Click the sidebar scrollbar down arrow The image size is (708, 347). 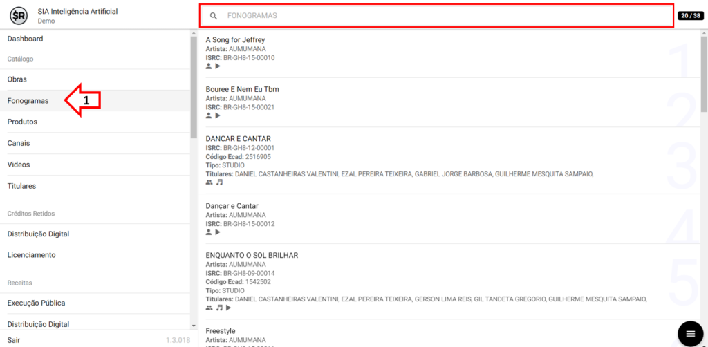tap(194, 325)
